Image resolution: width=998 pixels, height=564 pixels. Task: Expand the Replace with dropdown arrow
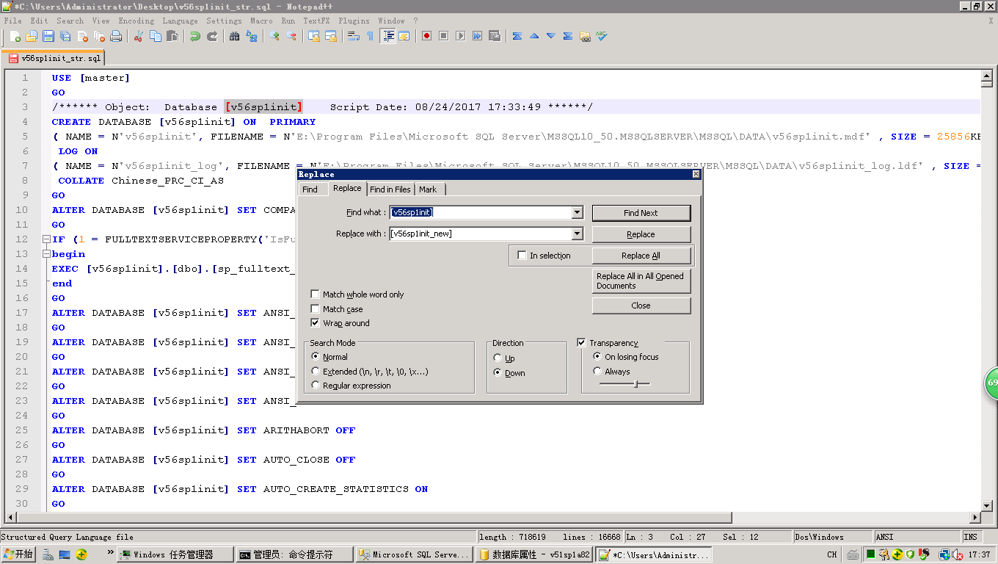[577, 234]
